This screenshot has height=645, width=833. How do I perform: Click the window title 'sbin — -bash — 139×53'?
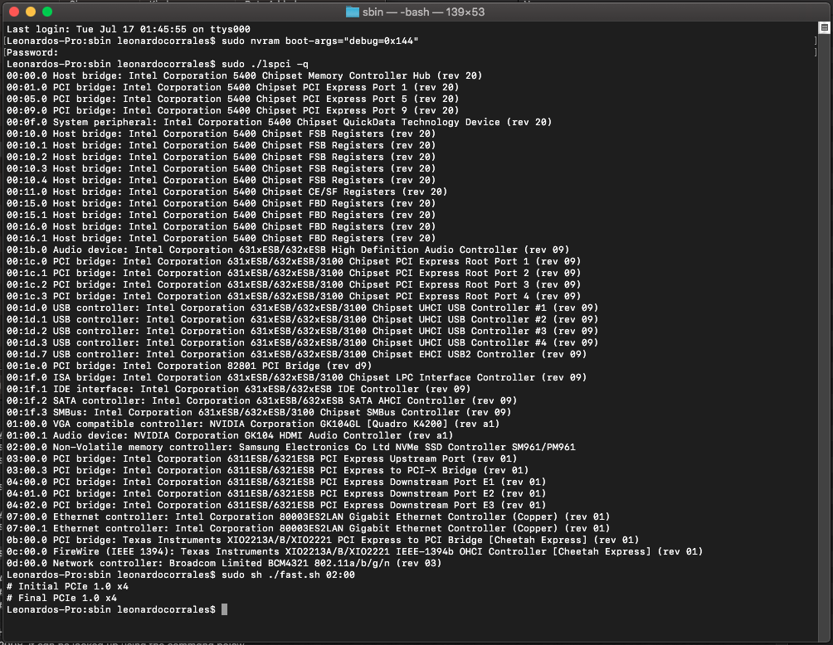pos(423,12)
